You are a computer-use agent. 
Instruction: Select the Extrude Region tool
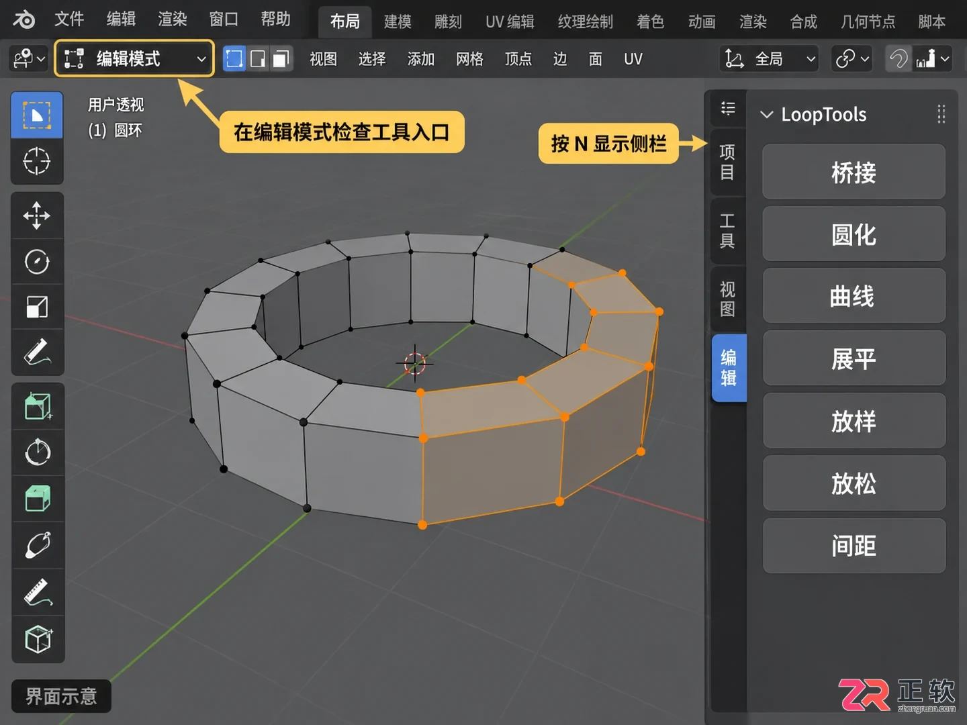click(37, 499)
